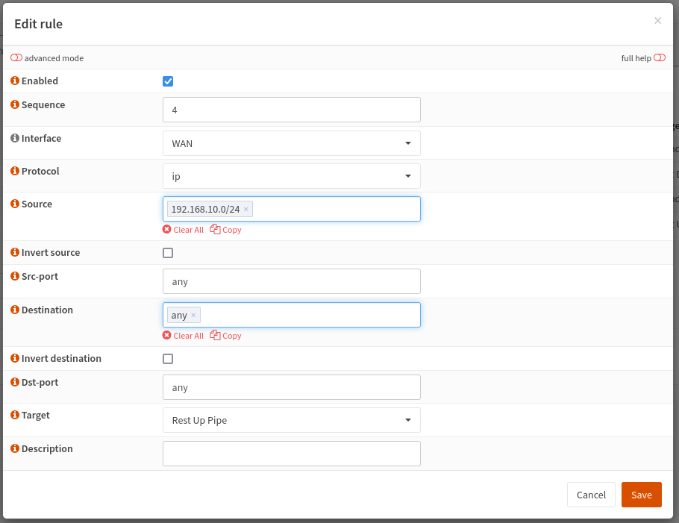Open the Target dropdown showing Rest Up Pipe
The image size is (679, 523).
291,419
